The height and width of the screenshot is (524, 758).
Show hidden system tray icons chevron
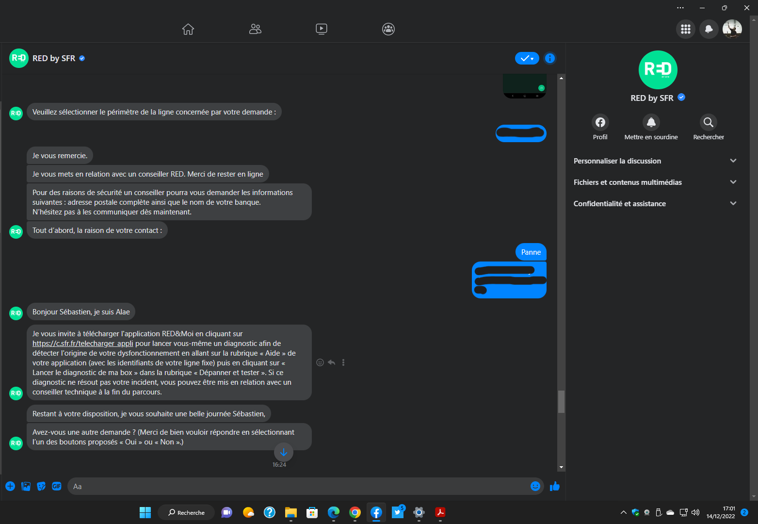(623, 512)
